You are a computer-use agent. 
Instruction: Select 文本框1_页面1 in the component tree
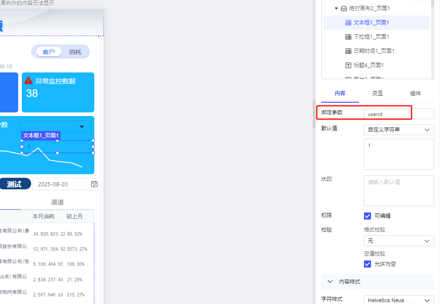[376, 23]
